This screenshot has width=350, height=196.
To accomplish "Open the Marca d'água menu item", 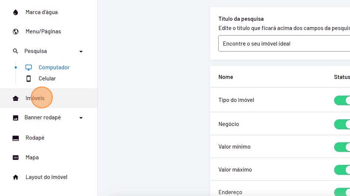I will click(x=41, y=12).
